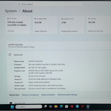Select the Settings gear in the taskbar
This screenshot has width=111, height=111.
pos(88,106)
